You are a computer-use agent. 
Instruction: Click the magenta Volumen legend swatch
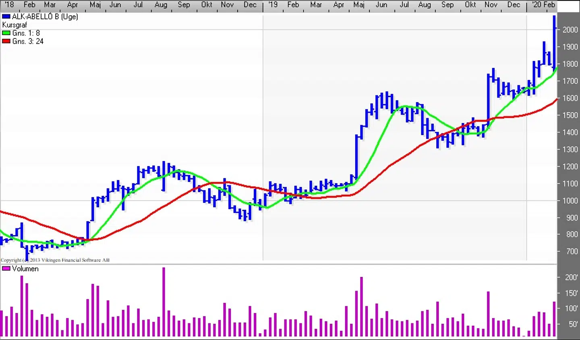(6, 269)
